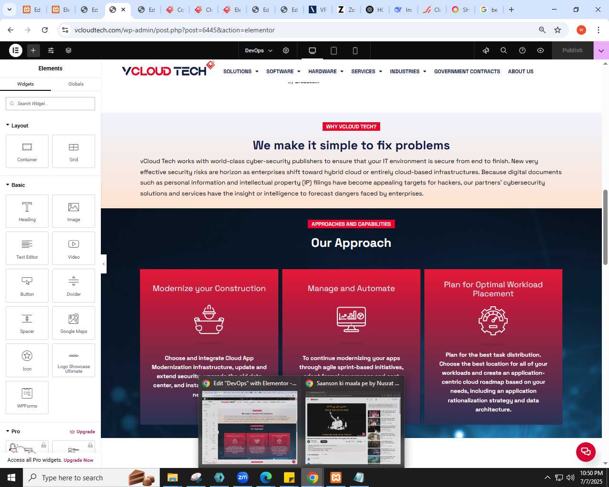The image size is (609, 487).
Task: Click the vCloud Tech logo
Action: [168, 69]
